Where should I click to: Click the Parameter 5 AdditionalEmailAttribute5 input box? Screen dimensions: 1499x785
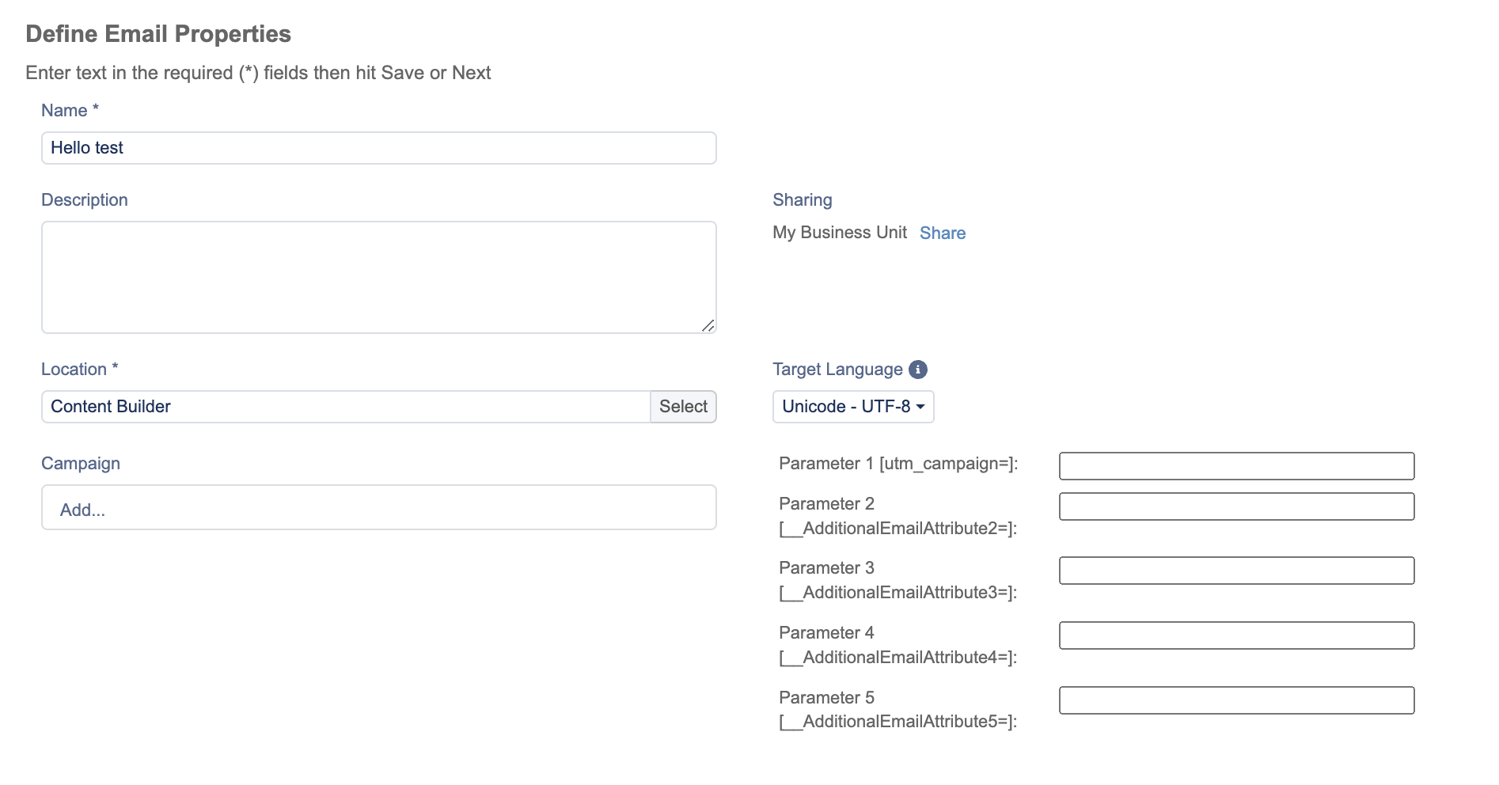(x=1236, y=700)
